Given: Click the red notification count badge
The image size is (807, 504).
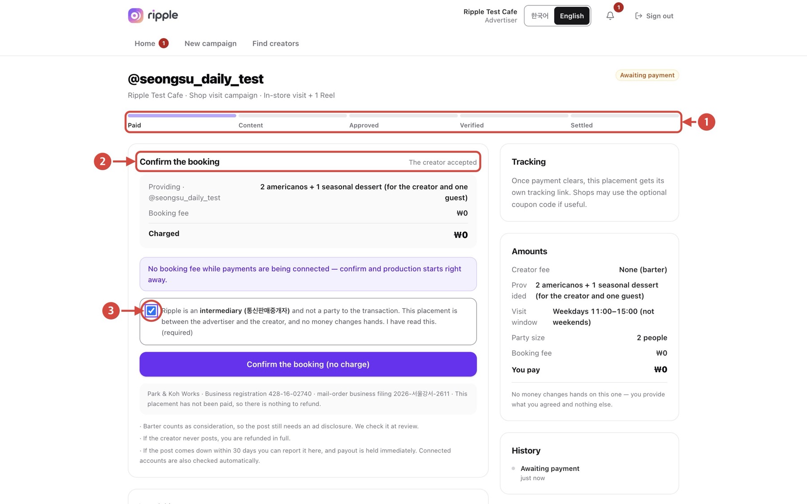Looking at the screenshot, I should point(618,8).
